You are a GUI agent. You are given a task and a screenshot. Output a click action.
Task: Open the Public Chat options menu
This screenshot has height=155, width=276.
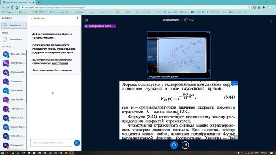pyautogui.click(x=78, y=18)
